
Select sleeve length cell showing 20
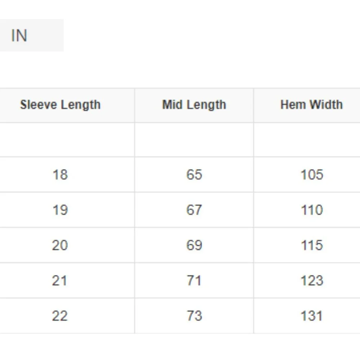point(60,245)
